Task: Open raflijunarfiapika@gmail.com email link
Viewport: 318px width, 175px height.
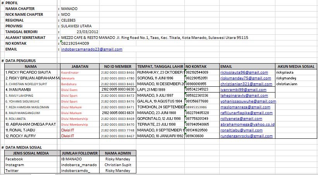Action: coord(246,113)
